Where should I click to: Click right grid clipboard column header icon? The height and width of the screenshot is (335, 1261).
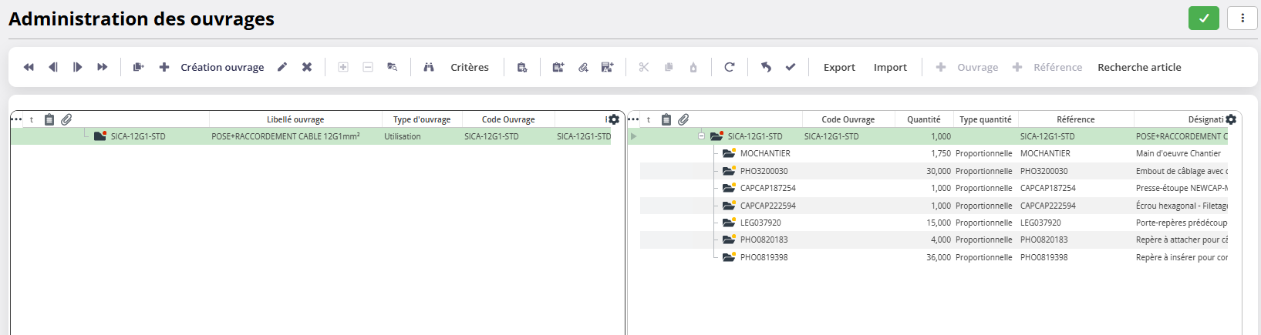(666, 119)
